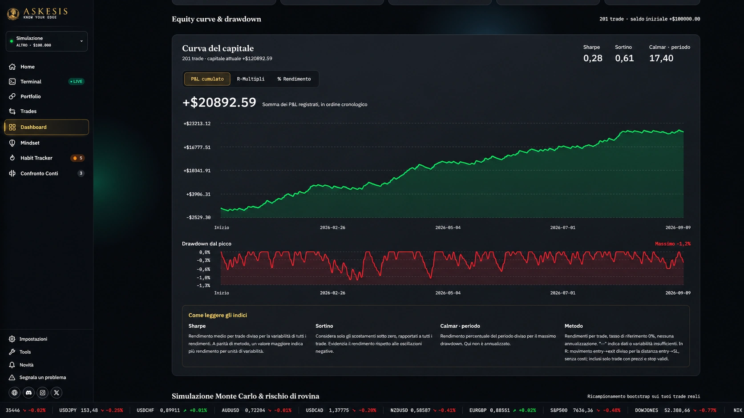Click the USDCHF ticker entry
The height and width of the screenshot is (418, 744).
(x=172, y=410)
